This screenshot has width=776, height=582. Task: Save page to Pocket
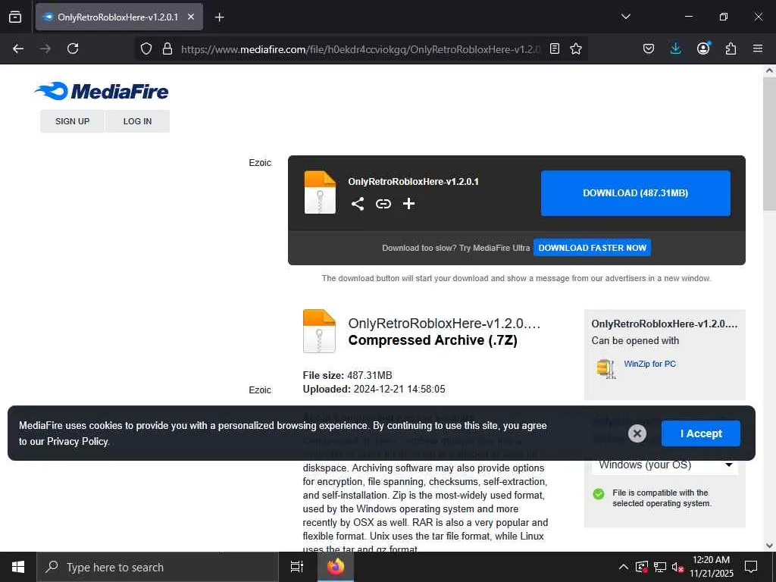pyautogui.click(x=649, y=48)
